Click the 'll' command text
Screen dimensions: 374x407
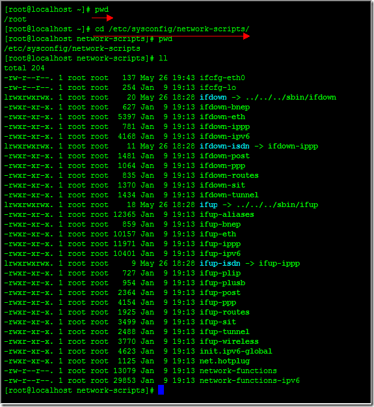[163, 59]
